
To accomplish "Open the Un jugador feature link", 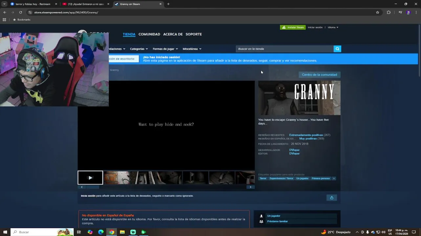I will pyautogui.click(x=274, y=216).
